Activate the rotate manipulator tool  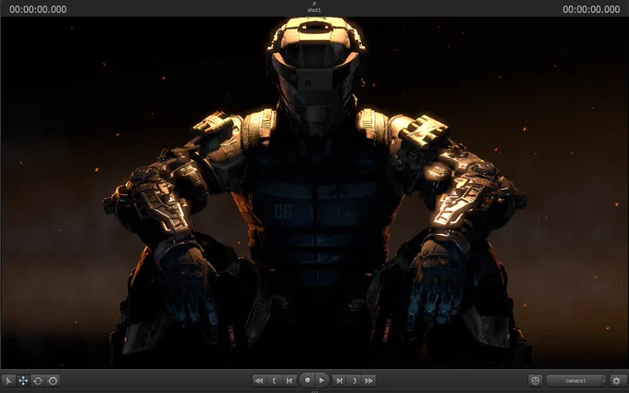(38, 380)
